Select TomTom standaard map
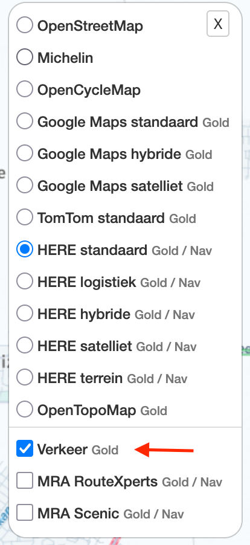The width and height of the screenshot is (250, 545). 25,218
